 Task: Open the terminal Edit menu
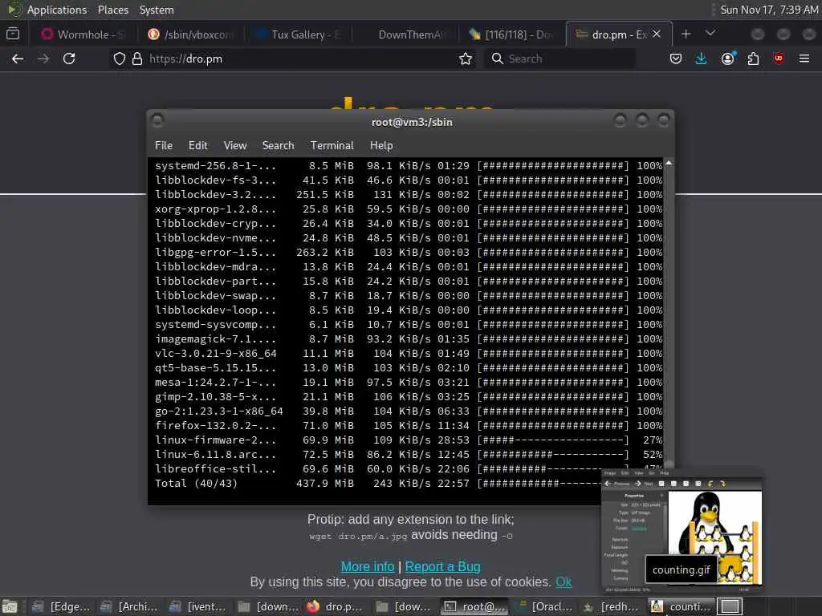click(197, 146)
